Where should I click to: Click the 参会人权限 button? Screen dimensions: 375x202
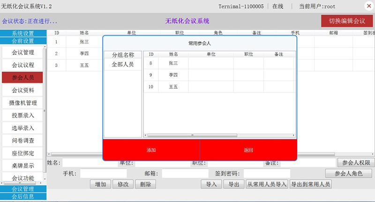point(356,163)
